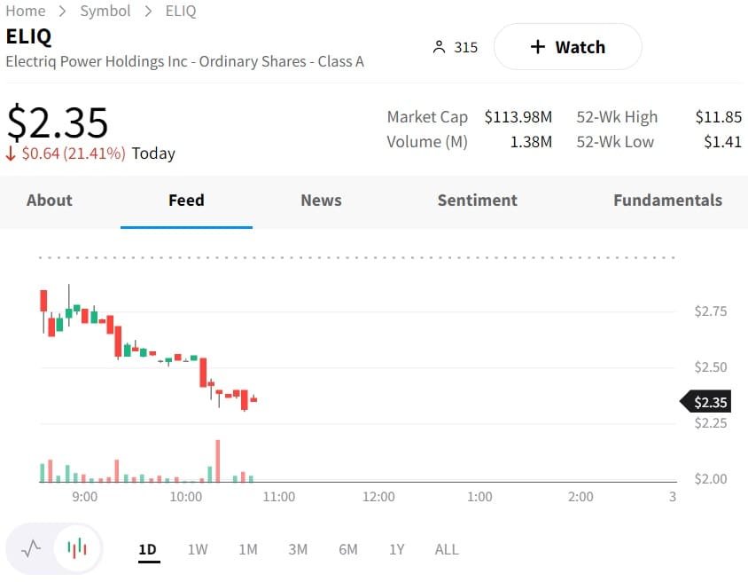
Task: Choose the 3M chart range
Action: 298,549
